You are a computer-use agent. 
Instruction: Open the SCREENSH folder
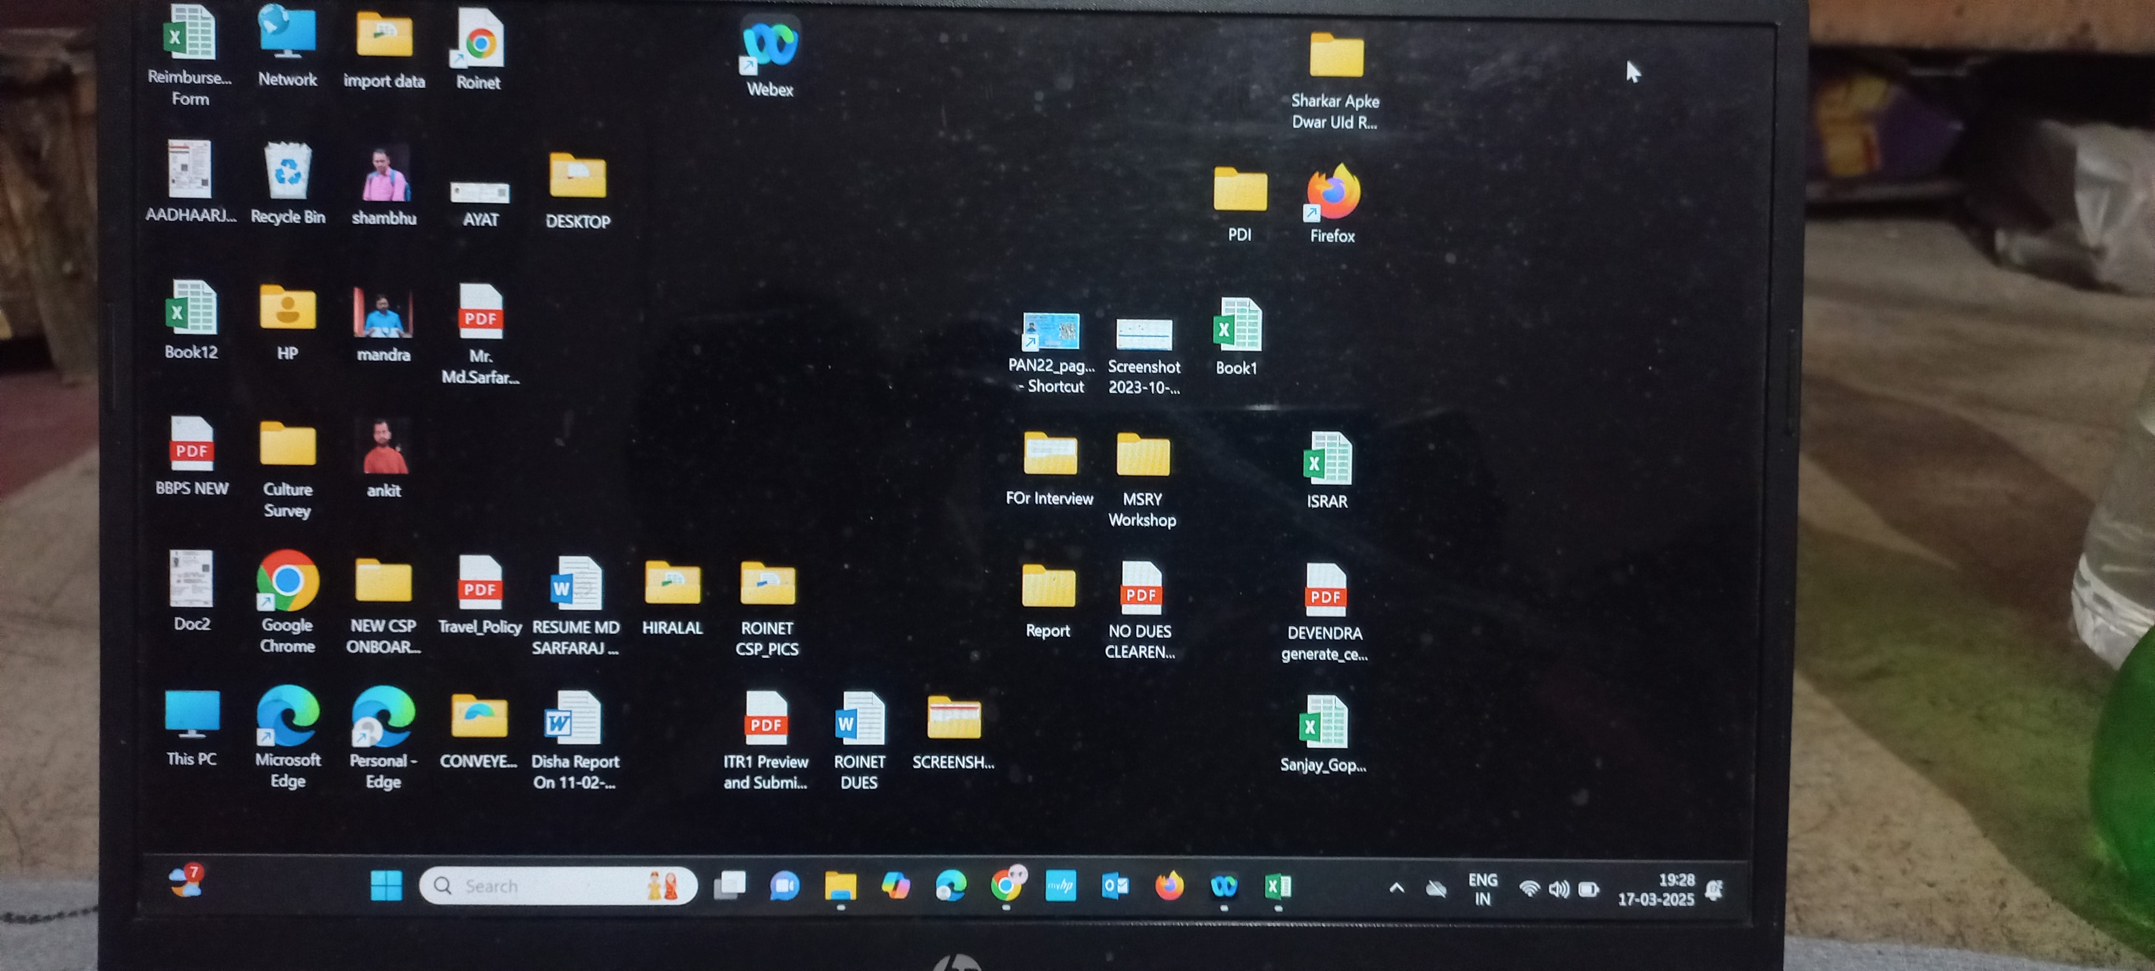click(953, 732)
